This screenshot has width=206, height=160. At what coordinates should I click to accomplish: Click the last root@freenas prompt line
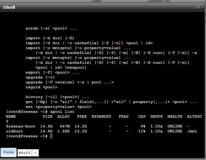[27, 136]
